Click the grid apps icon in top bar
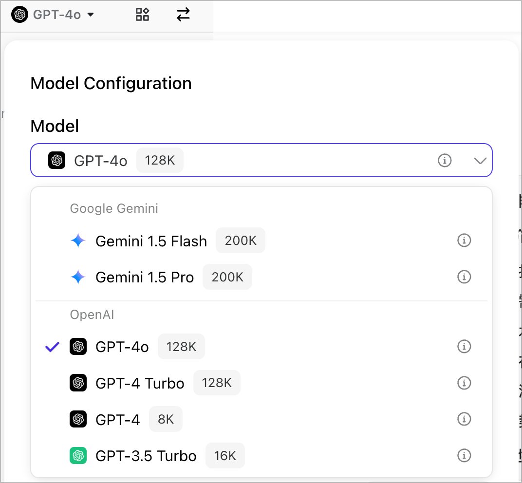522x483 pixels. 142,15
